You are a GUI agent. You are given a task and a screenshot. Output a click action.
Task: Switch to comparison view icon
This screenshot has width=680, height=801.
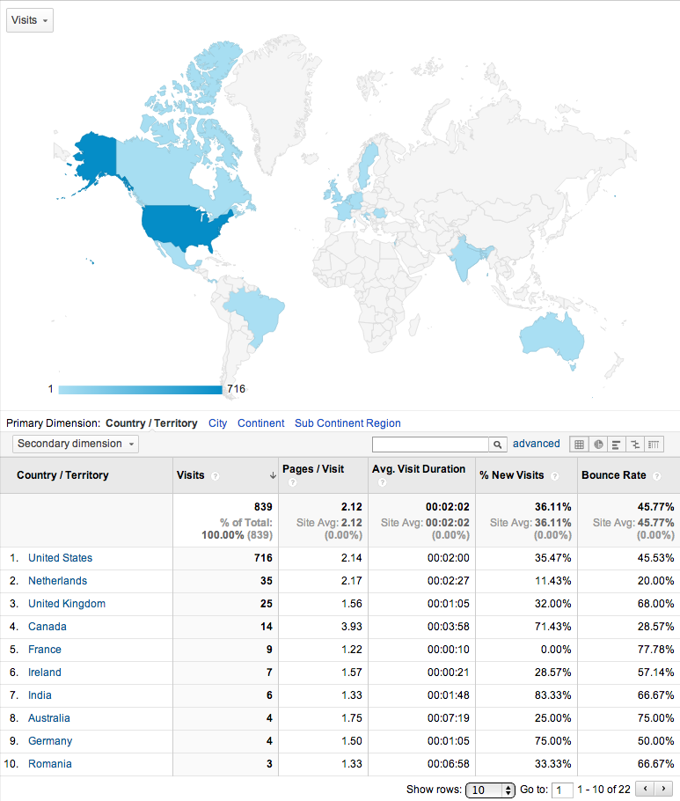click(635, 445)
